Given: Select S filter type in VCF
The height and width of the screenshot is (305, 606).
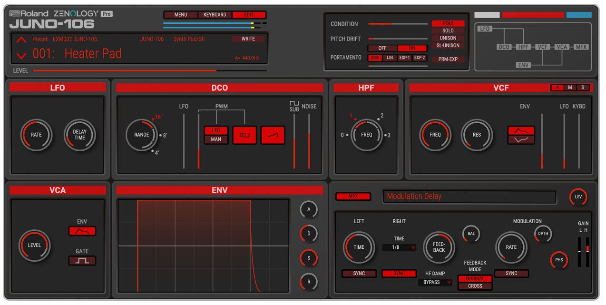Looking at the screenshot, I should point(583,88).
